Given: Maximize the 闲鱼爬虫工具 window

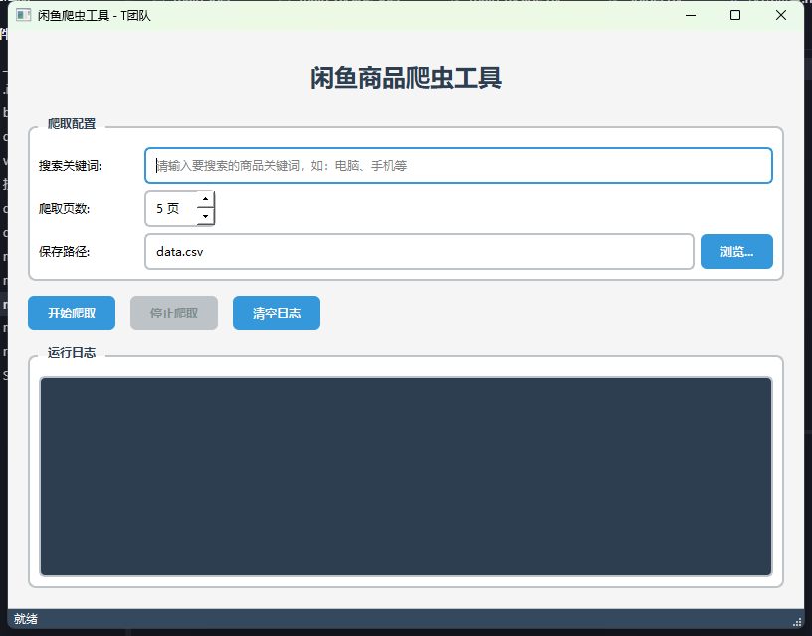Looking at the screenshot, I should pyautogui.click(x=734, y=15).
